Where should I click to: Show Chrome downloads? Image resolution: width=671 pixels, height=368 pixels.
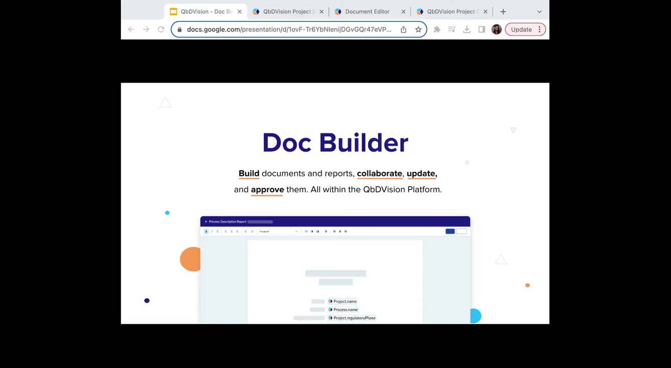tap(467, 30)
